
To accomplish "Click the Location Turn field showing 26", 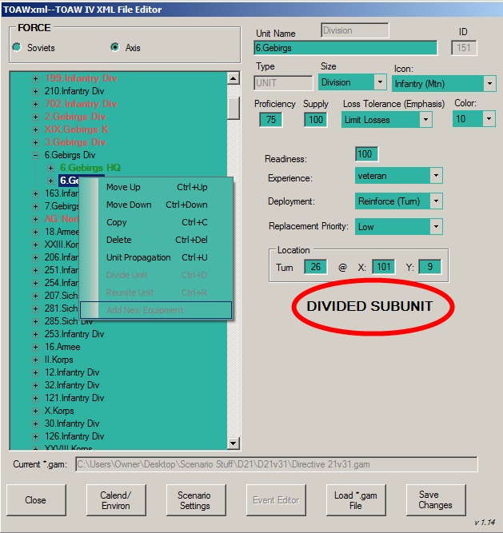I will [x=315, y=267].
